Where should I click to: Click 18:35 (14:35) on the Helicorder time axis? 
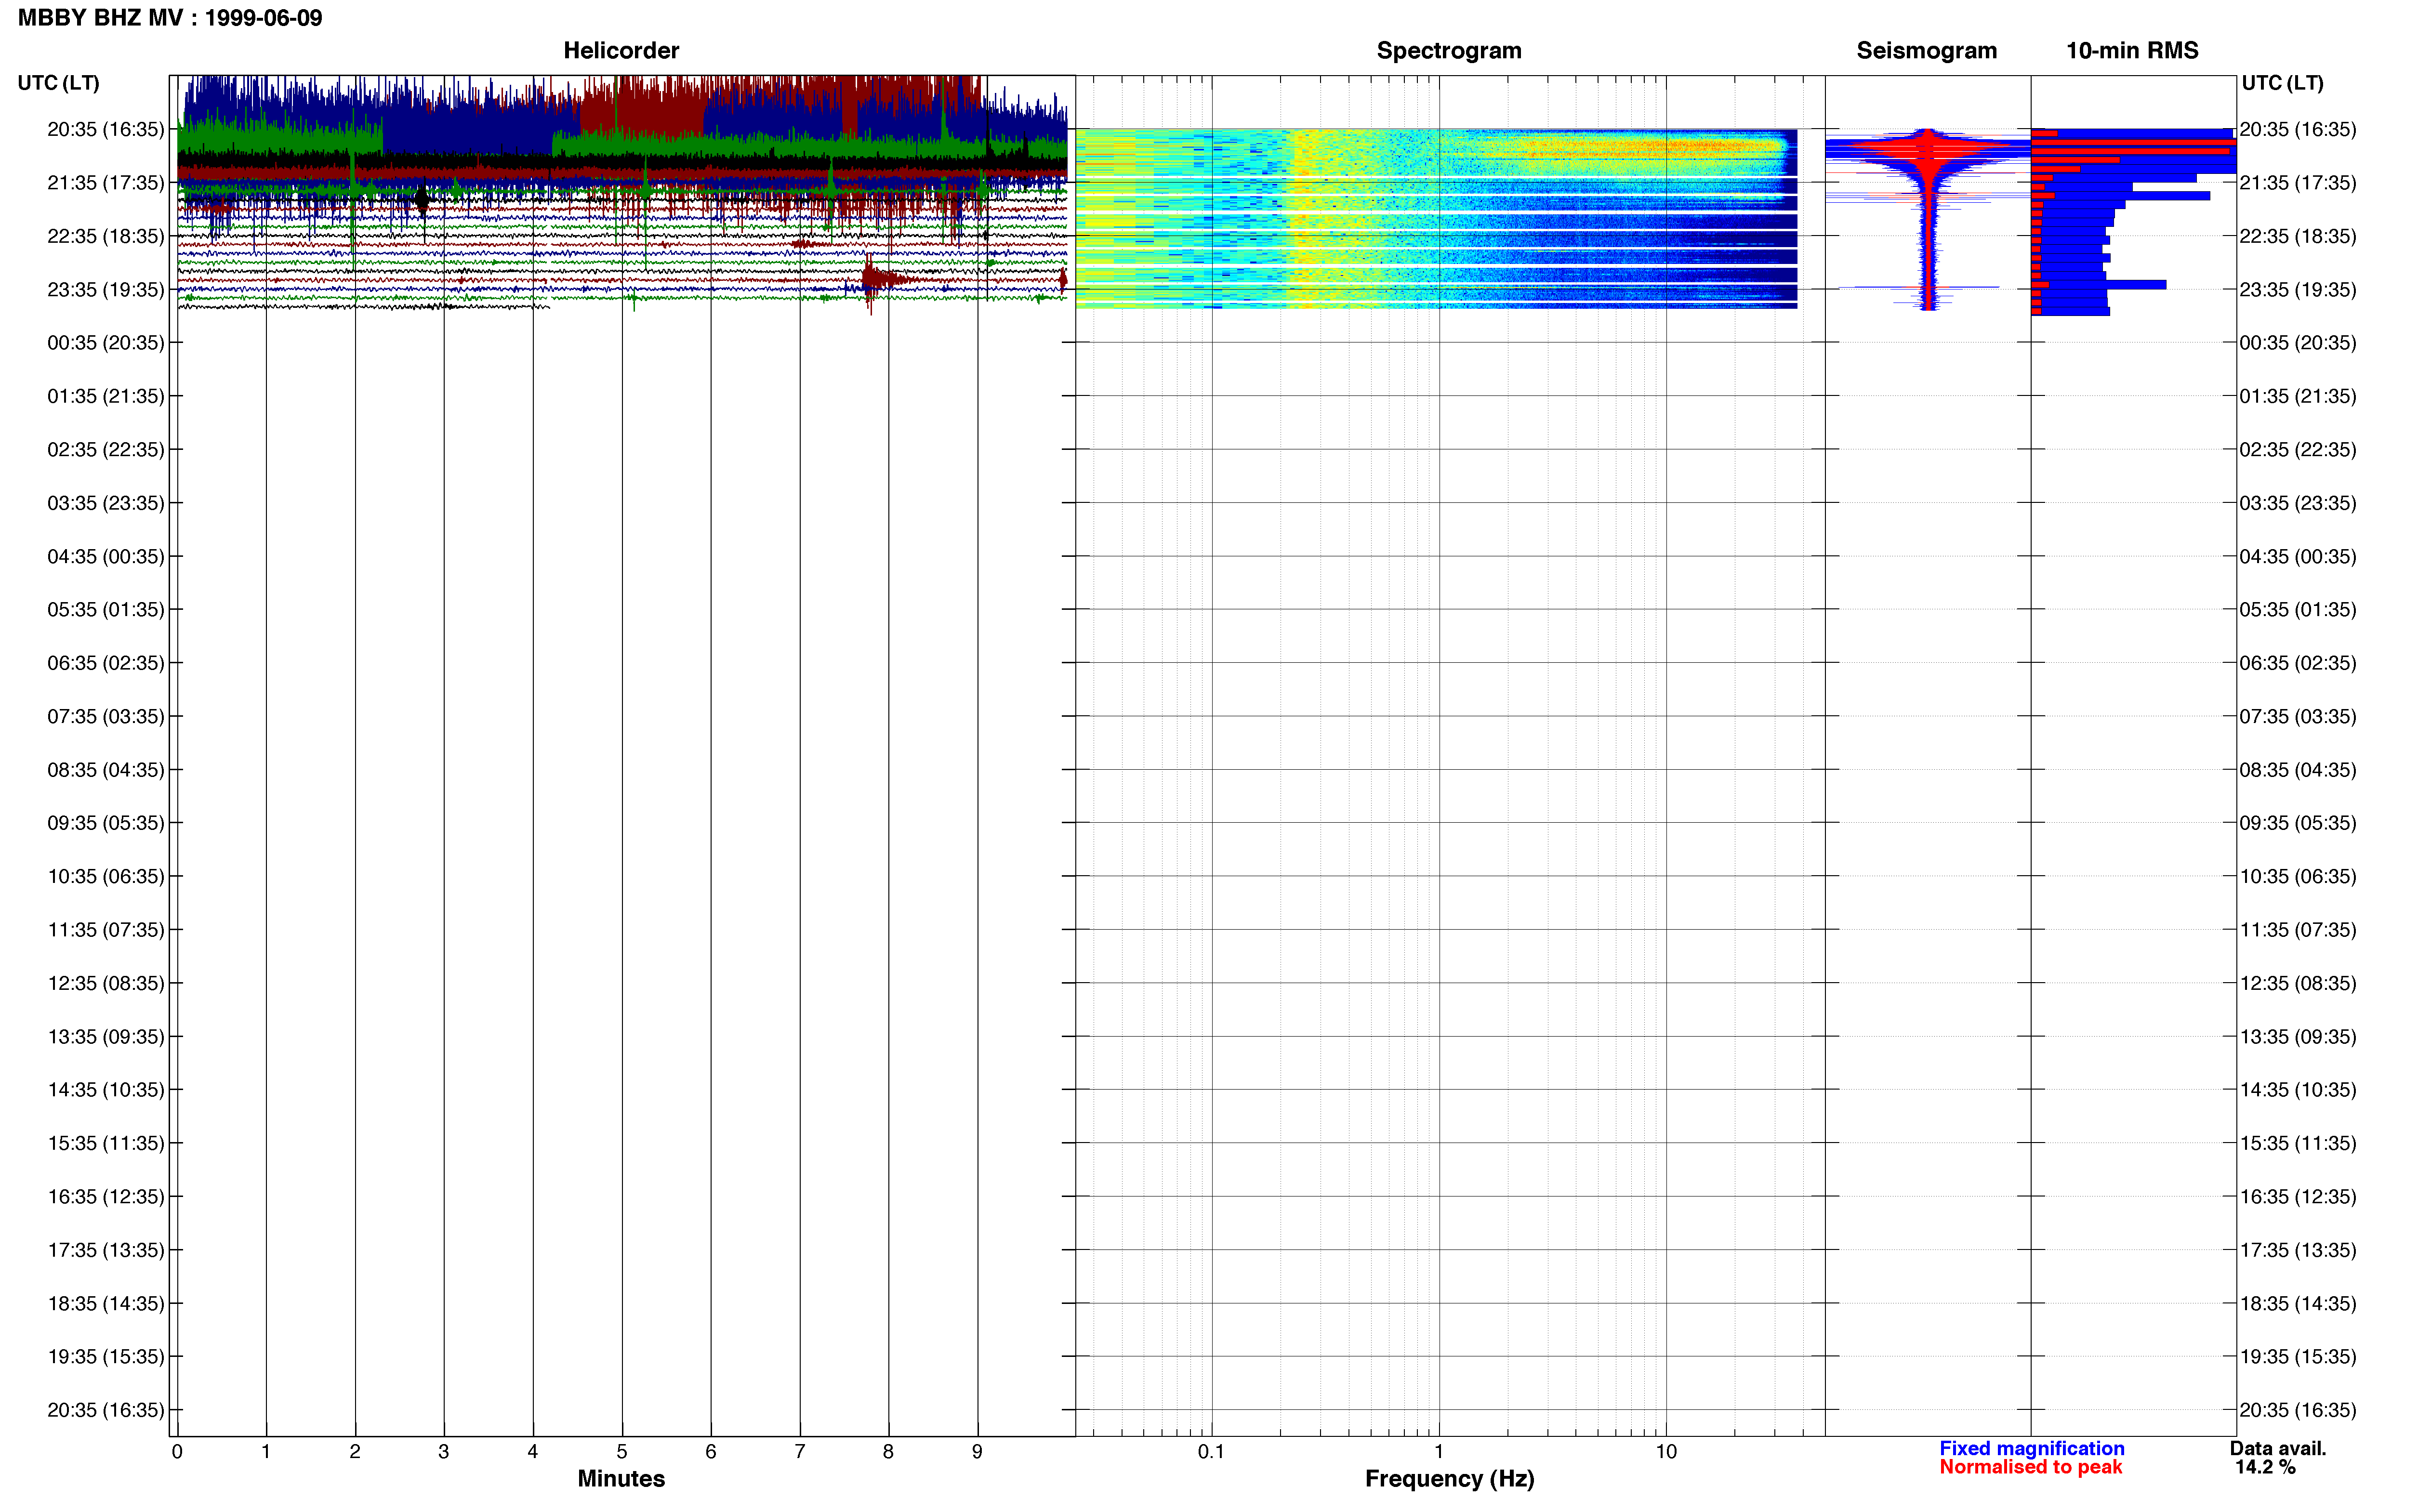pos(106,1303)
